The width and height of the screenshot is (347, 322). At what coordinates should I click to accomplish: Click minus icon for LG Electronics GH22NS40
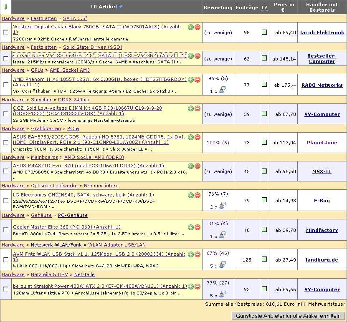pyautogui.click(x=198, y=195)
